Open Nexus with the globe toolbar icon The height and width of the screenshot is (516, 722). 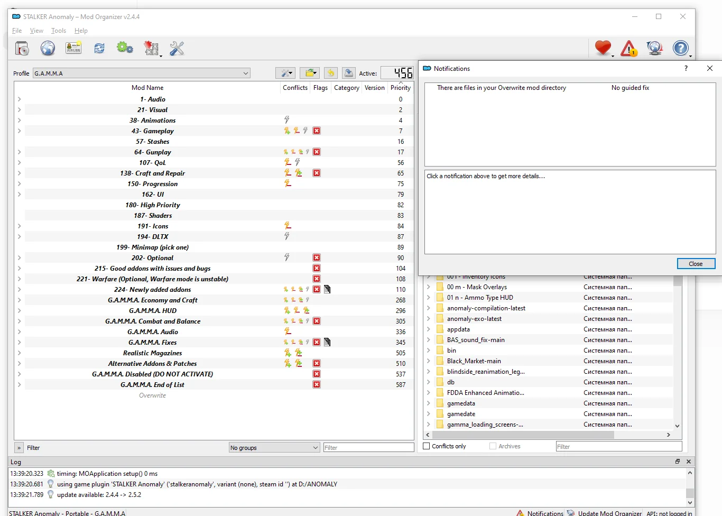coord(48,49)
